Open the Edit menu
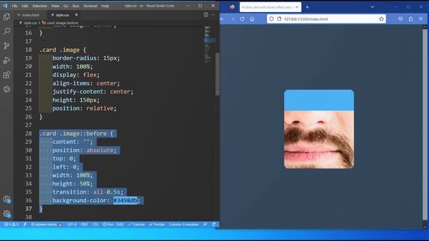 point(25,6)
